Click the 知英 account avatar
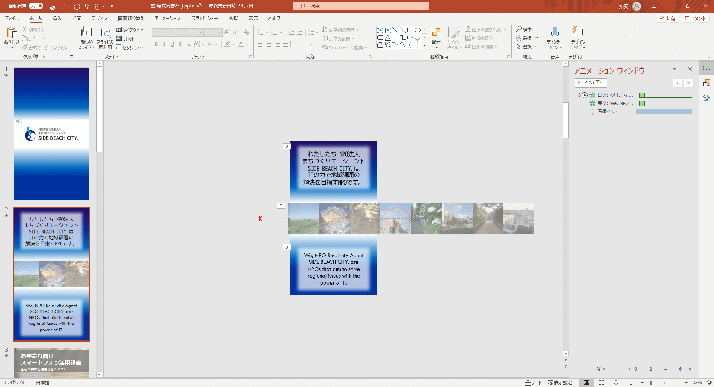This screenshot has width=714, height=387. [x=637, y=6]
